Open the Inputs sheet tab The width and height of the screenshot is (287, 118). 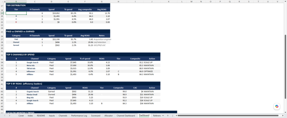(x=52, y=116)
